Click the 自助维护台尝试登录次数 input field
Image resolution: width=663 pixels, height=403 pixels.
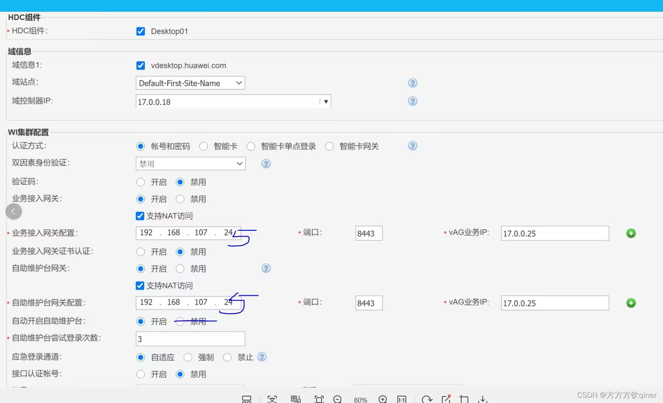coord(190,339)
